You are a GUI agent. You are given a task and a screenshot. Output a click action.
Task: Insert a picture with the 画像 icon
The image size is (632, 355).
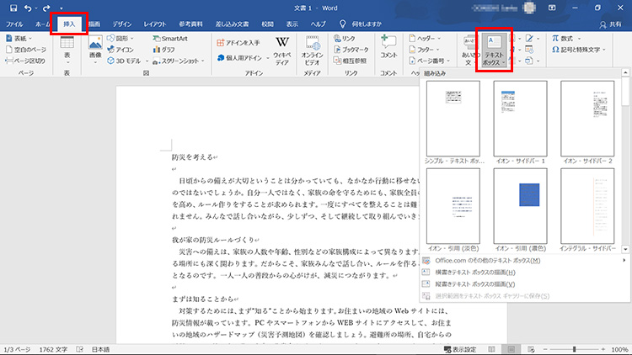[95, 46]
